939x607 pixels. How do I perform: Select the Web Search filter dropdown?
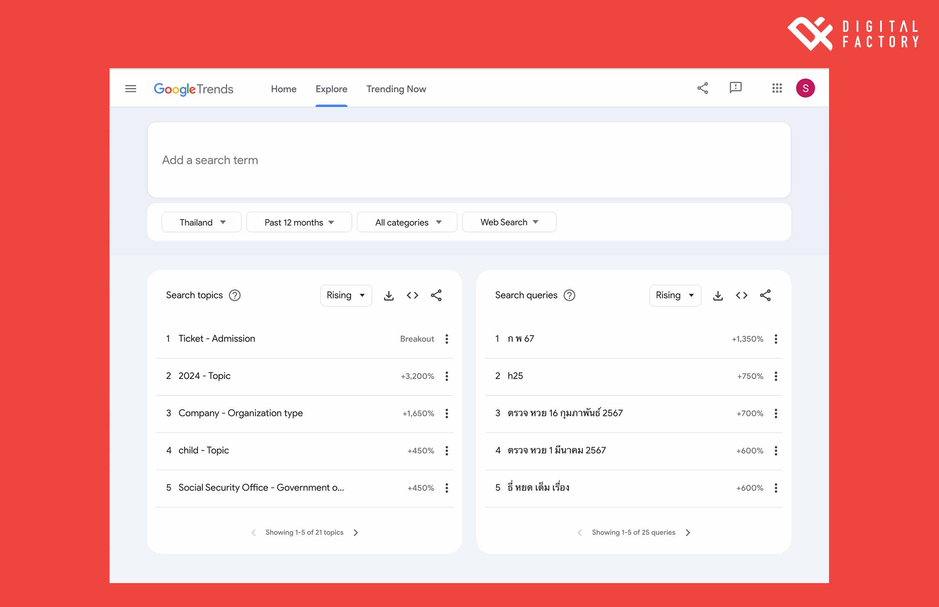pos(508,222)
